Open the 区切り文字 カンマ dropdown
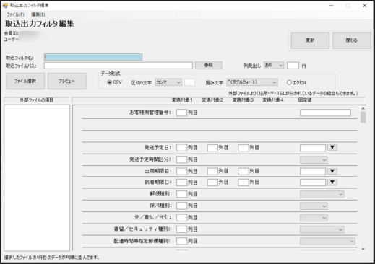 (168, 82)
